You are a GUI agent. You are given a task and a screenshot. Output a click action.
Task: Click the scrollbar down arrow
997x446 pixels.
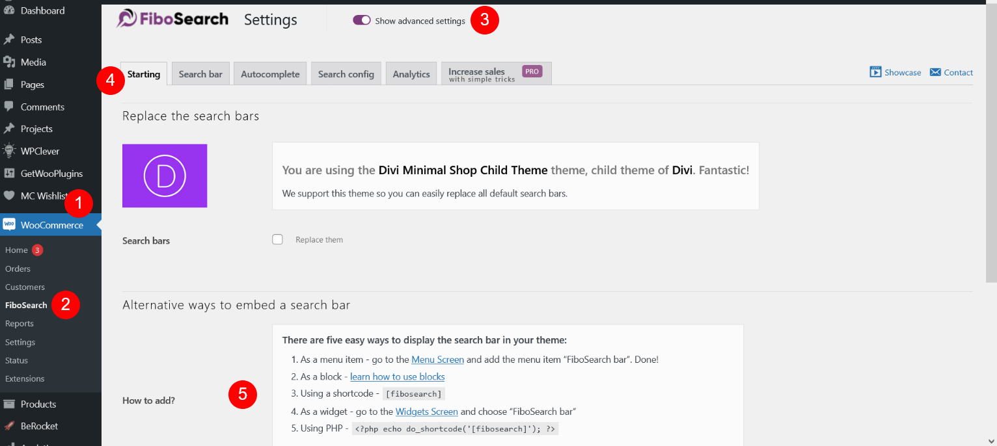pyautogui.click(x=990, y=440)
